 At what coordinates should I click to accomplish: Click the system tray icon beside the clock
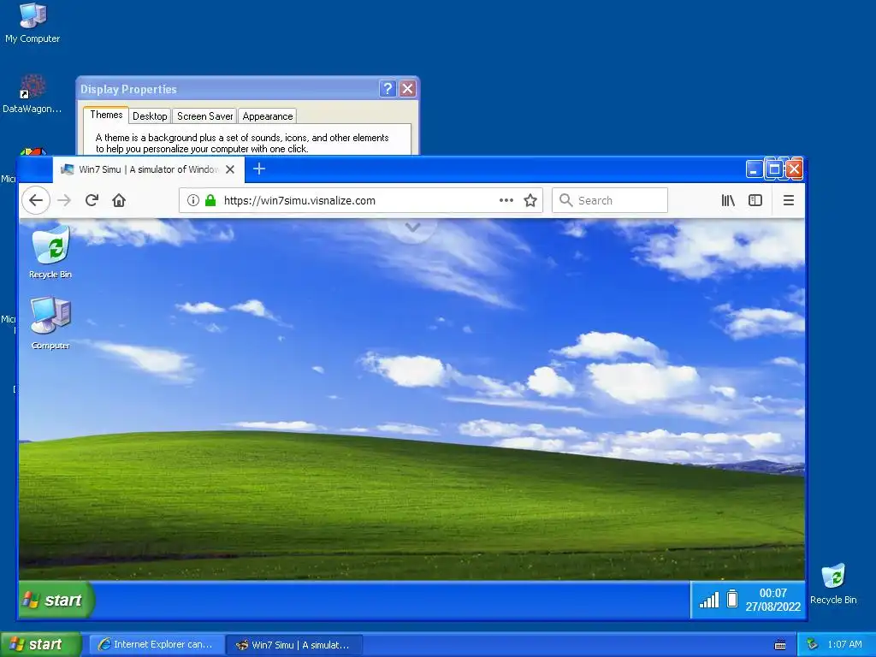[812, 644]
